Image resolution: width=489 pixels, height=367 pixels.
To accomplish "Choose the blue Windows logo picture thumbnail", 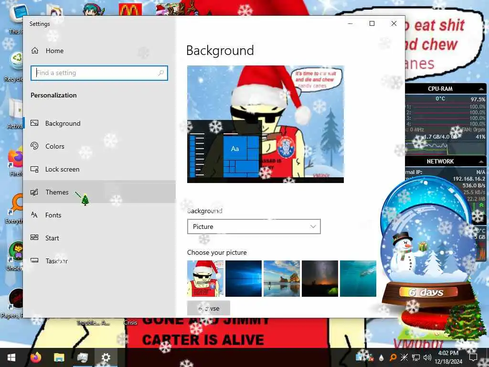I will click(244, 279).
